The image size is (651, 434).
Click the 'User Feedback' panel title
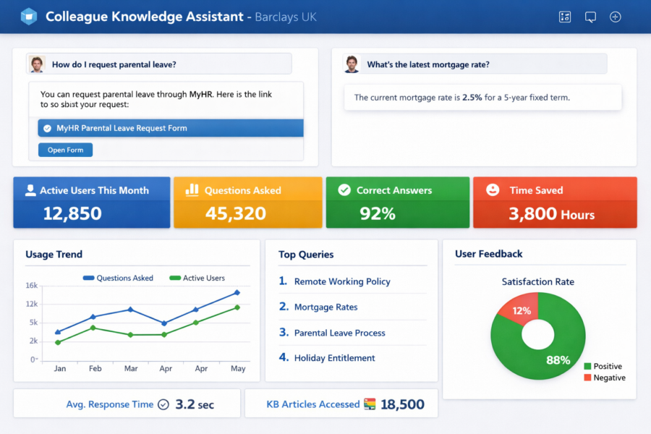[489, 254]
